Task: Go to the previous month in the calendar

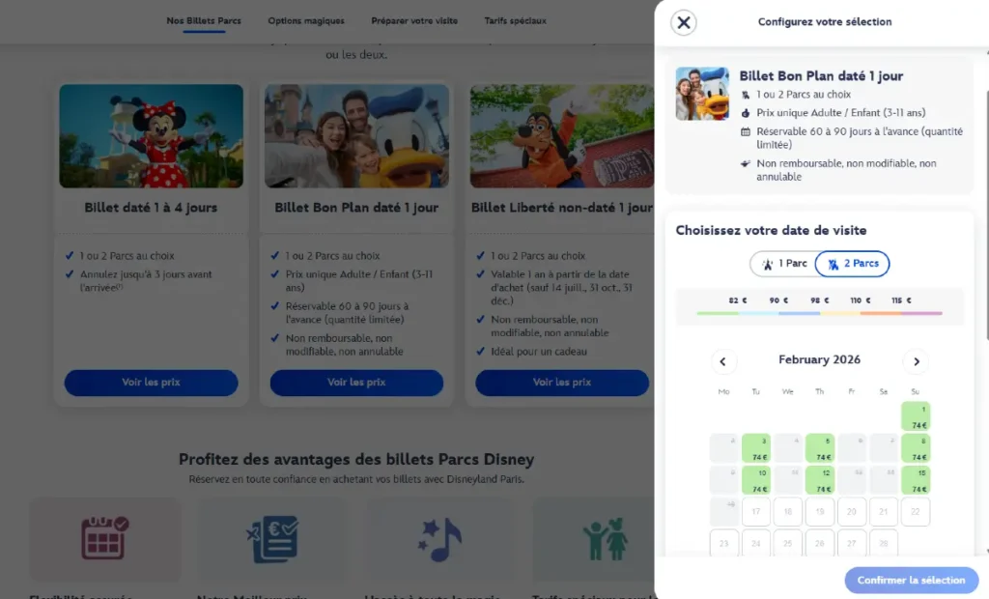Action: pos(723,361)
